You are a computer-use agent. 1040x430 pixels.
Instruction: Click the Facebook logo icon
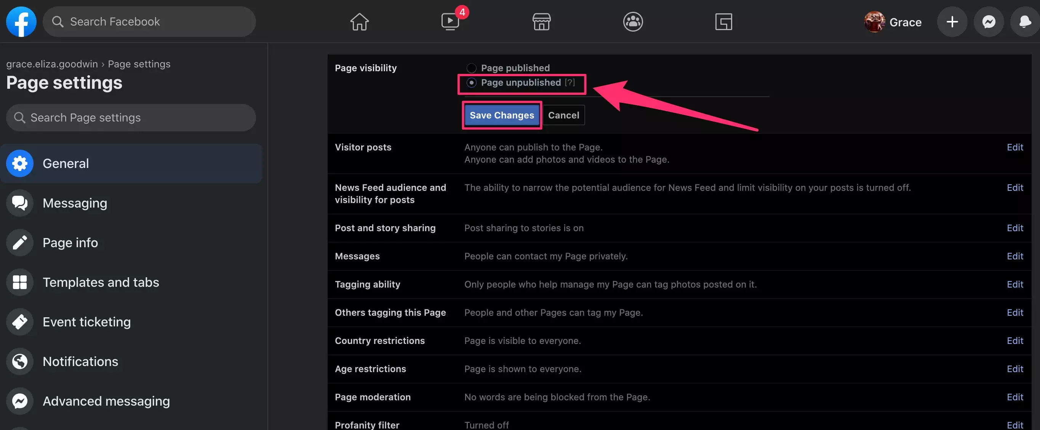click(x=21, y=22)
